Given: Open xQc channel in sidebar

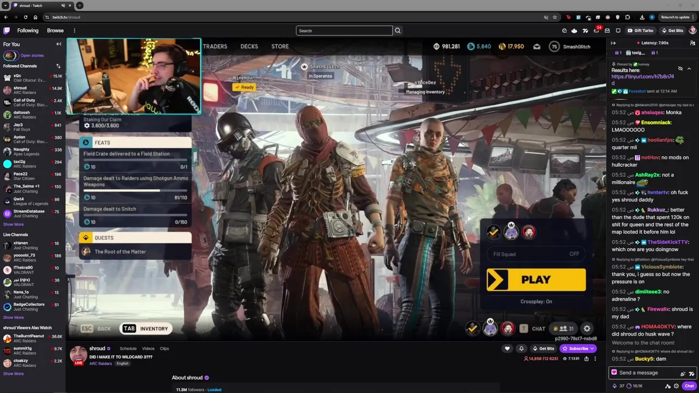Looking at the screenshot, I should [33, 78].
